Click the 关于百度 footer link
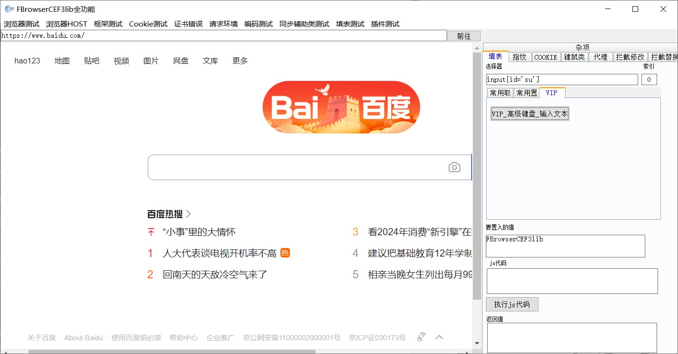678x354 pixels. [x=42, y=337]
